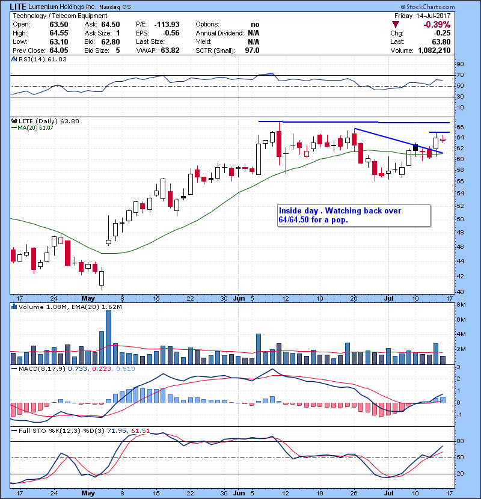Click the Full STO legend dash
Viewport: 481px width, 499px height.
pos(14,430)
